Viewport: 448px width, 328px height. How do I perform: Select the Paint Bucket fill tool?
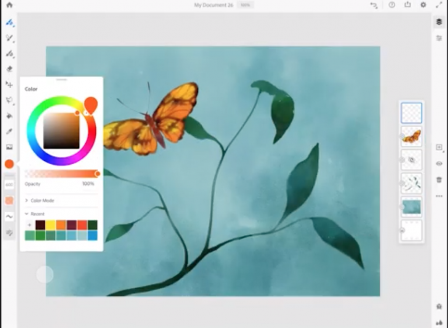pyautogui.click(x=9, y=116)
